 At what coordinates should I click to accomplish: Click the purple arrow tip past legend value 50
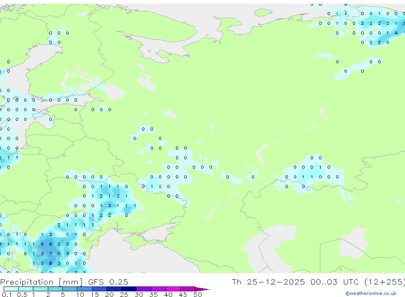click(202, 289)
